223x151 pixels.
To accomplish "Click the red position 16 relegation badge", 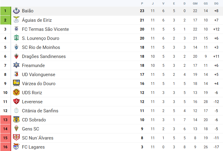I will (5, 147).
